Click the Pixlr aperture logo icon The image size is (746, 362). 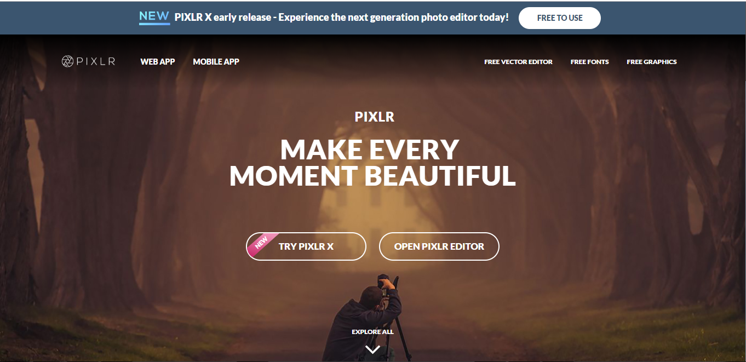tap(68, 61)
